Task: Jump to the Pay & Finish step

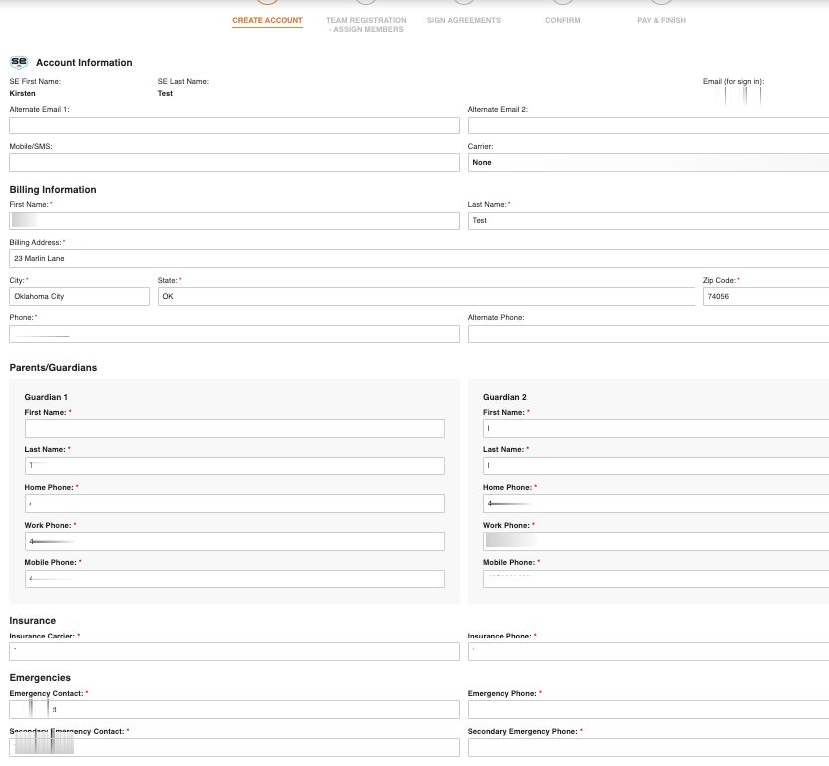Action: pos(661,20)
